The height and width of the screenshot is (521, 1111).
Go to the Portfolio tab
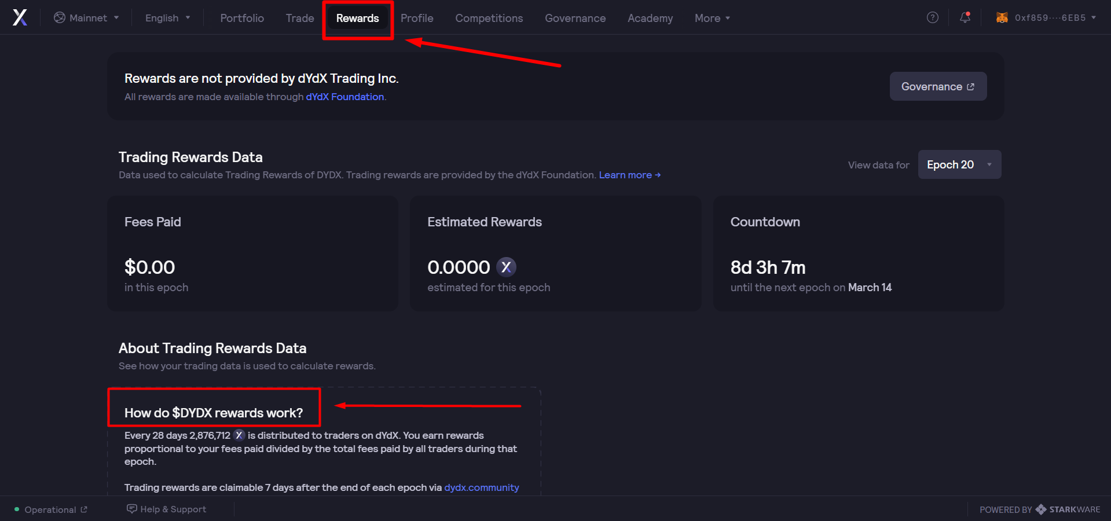click(242, 18)
